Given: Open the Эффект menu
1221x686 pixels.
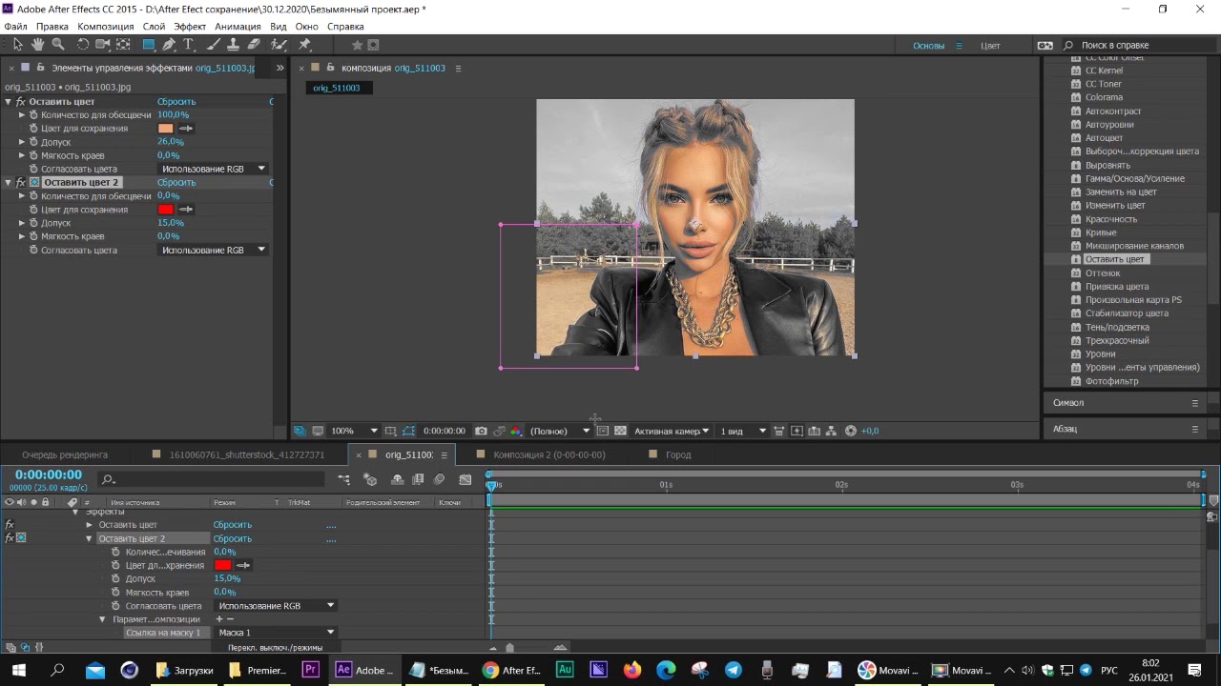Looking at the screenshot, I should coord(190,27).
